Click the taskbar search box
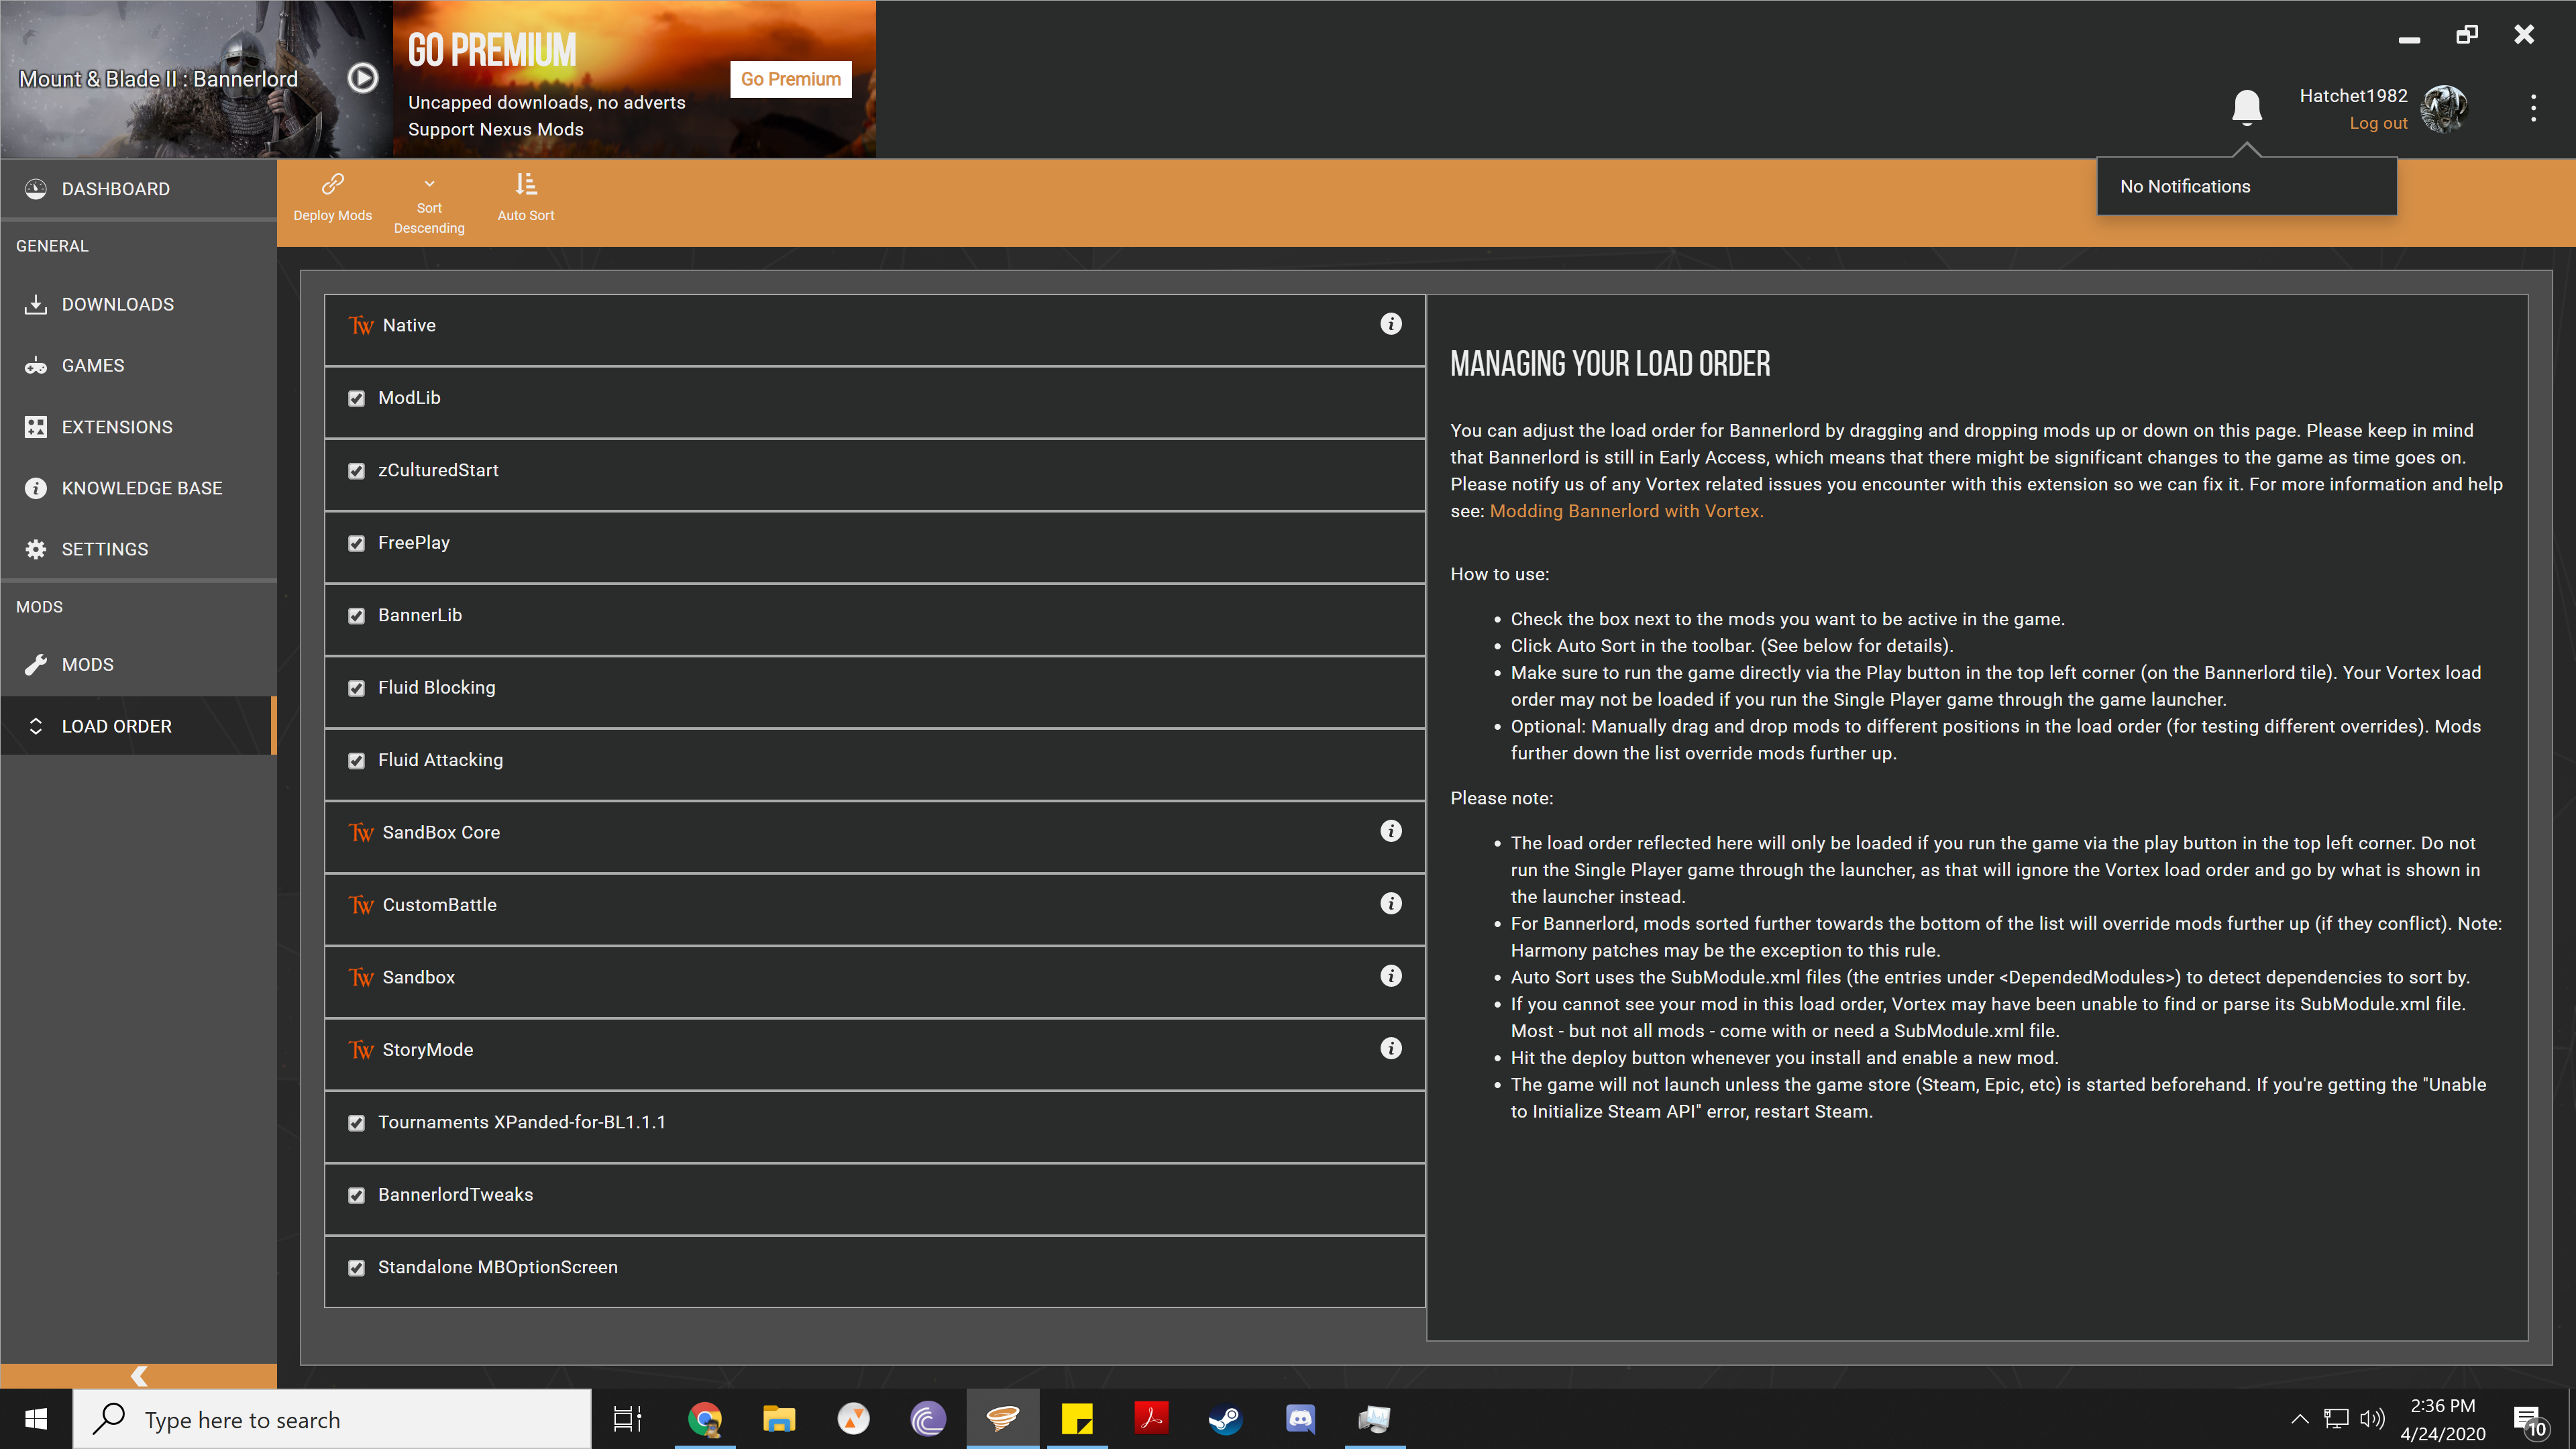This screenshot has width=2576, height=1449. coord(332,1419)
